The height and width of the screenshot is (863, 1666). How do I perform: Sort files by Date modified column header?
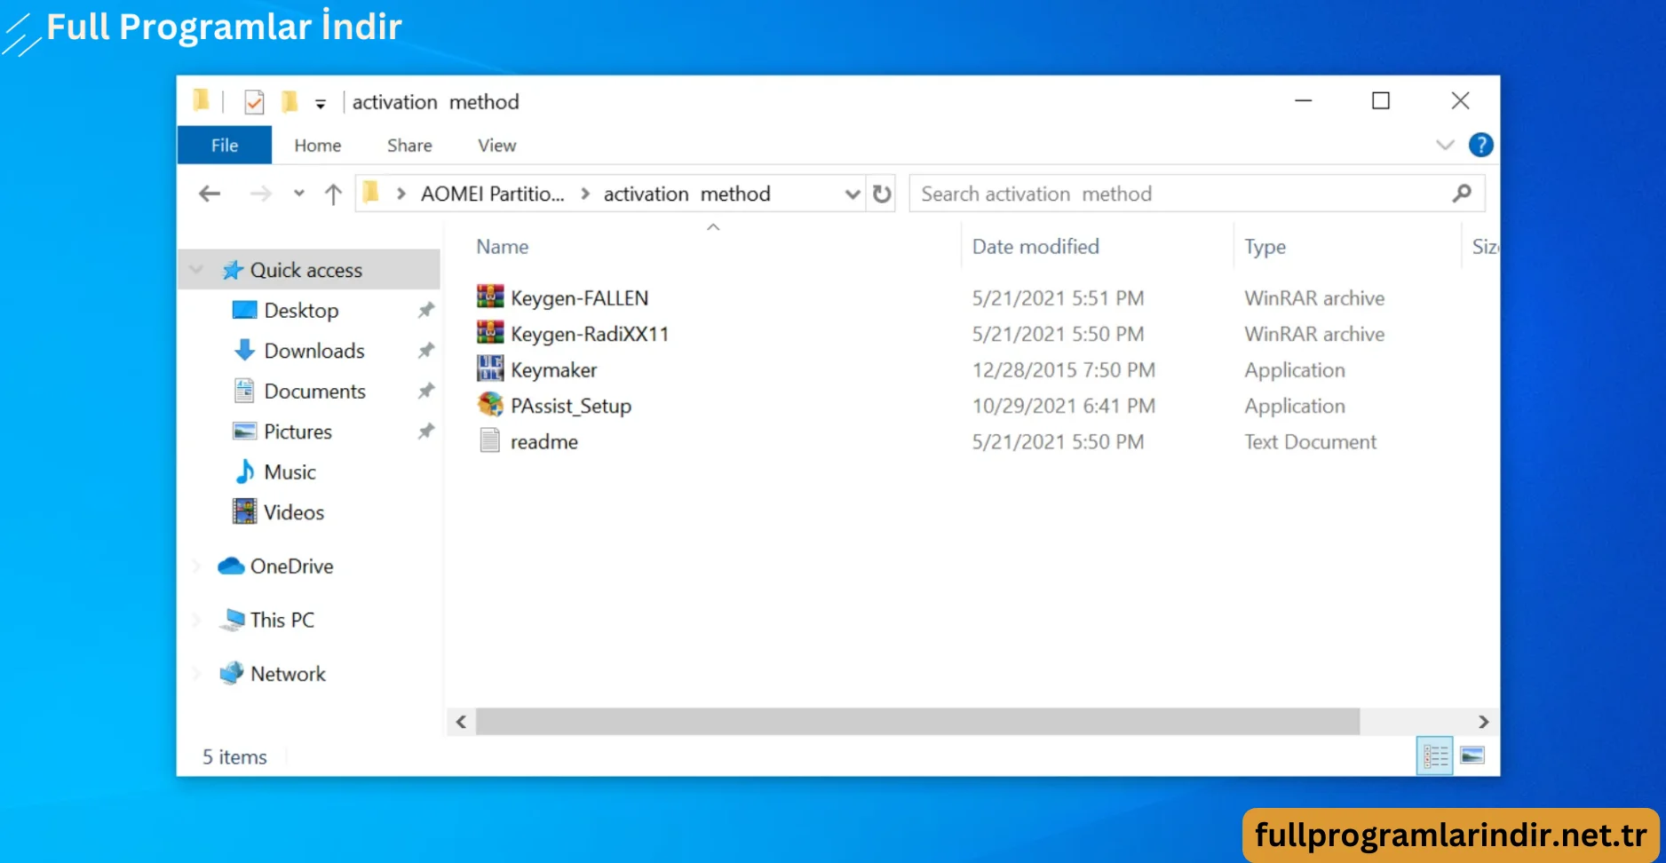(x=1035, y=247)
